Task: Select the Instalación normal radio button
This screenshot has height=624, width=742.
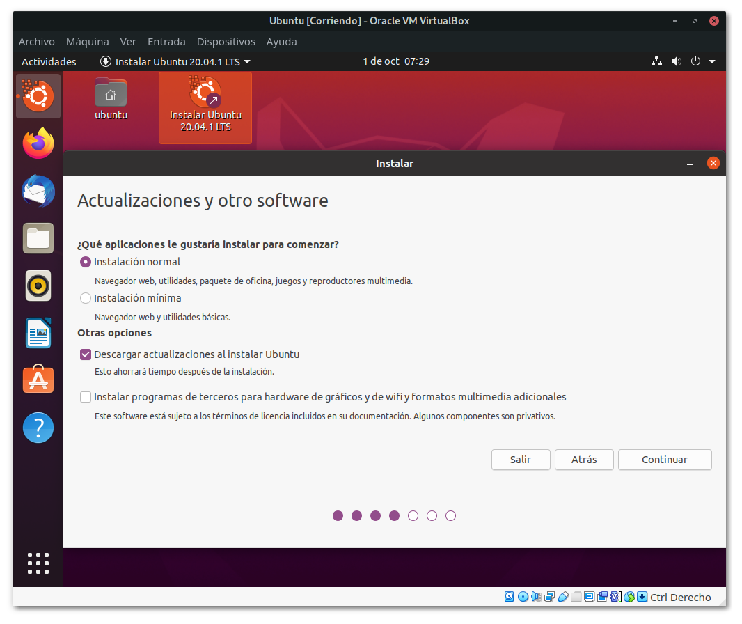Action: [x=85, y=262]
